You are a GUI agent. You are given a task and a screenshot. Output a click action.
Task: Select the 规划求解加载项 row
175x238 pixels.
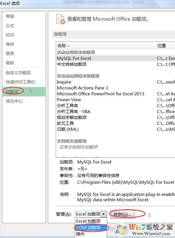(x=116, y=118)
